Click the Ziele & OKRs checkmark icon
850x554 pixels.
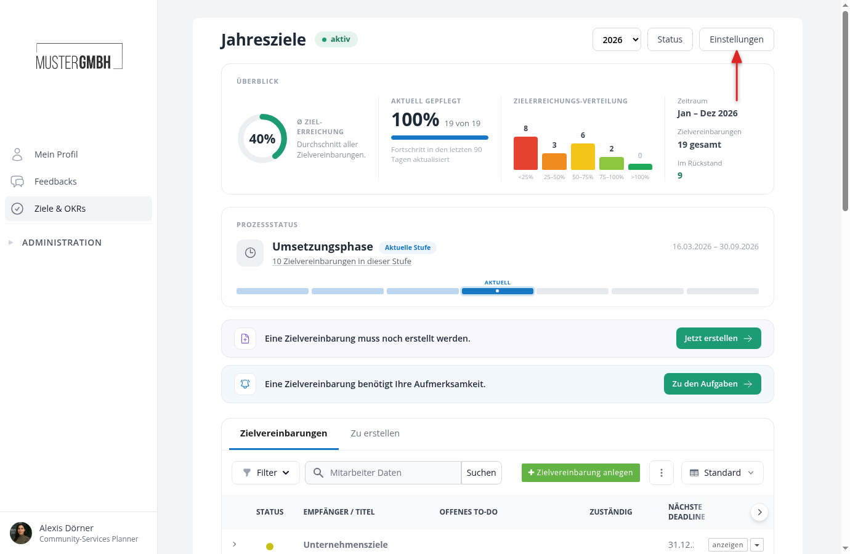coord(17,209)
